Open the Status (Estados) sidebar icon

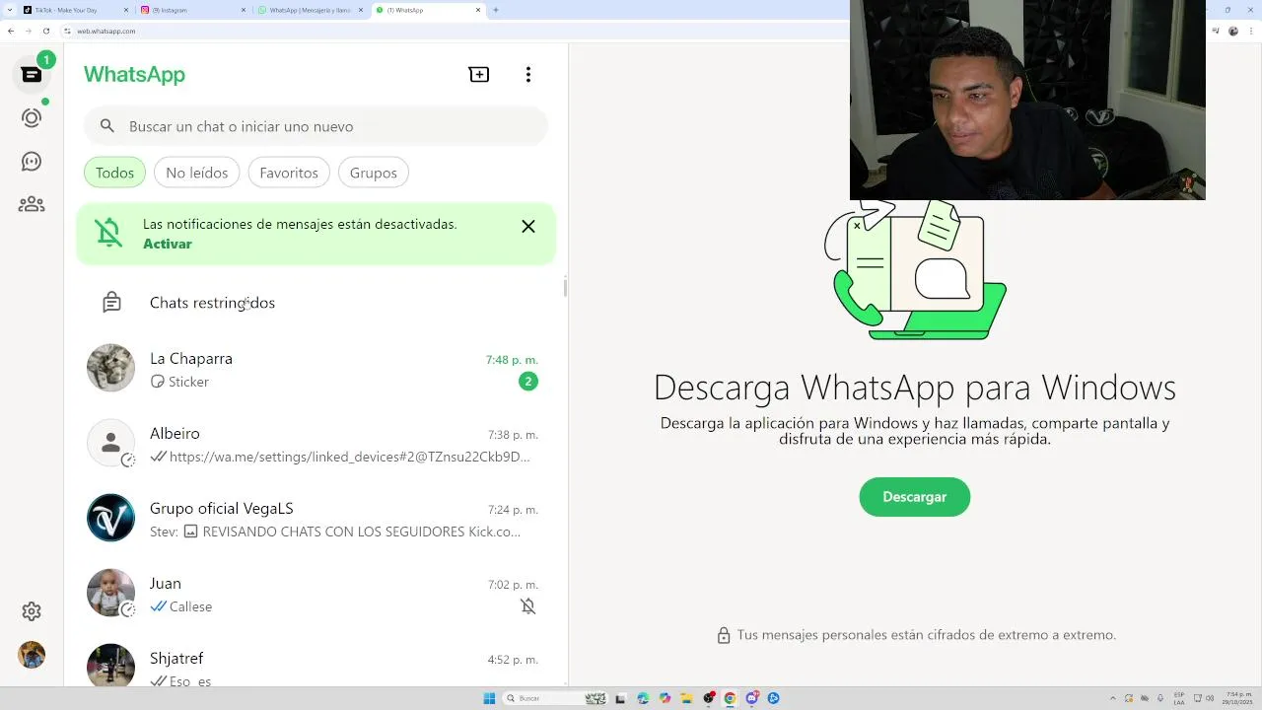coord(32,118)
